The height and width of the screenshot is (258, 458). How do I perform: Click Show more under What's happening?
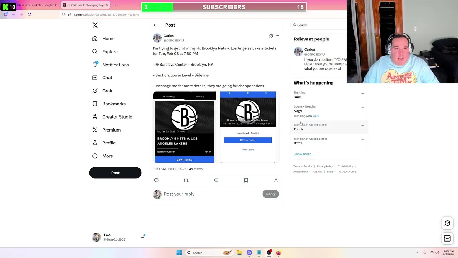[302, 154]
